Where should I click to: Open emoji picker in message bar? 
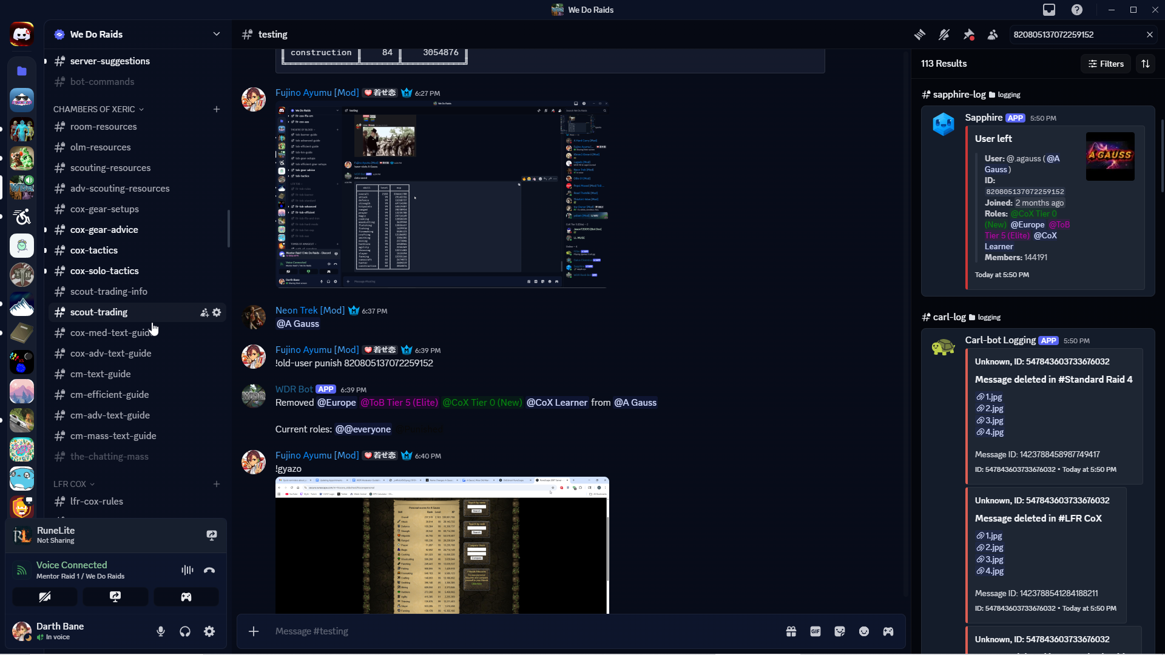864,631
